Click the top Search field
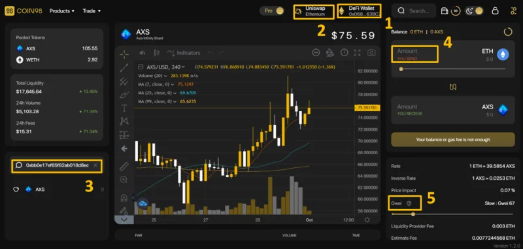 click(x=414, y=11)
